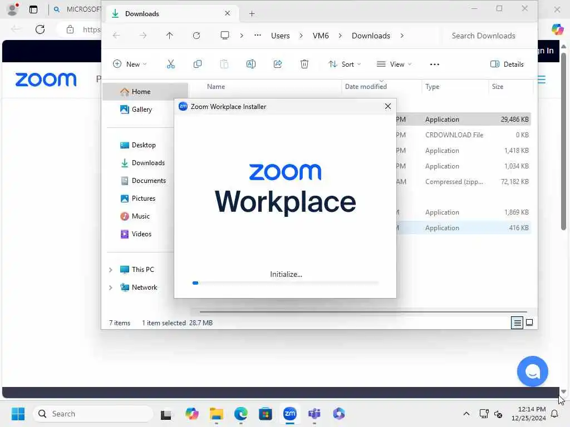The image size is (570, 427).
Task: Click Users in the address breadcrumb
Action: tap(281, 36)
